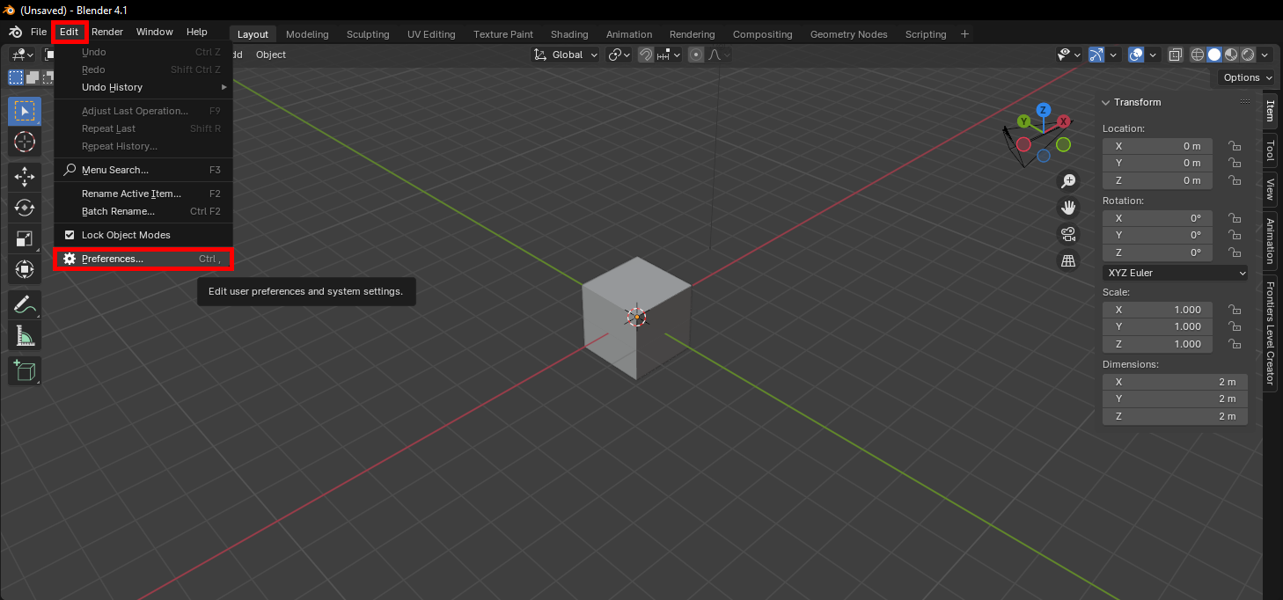This screenshot has height=600, width=1283.
Task: Toggle proportional editing button
Action: pos(696,55)
